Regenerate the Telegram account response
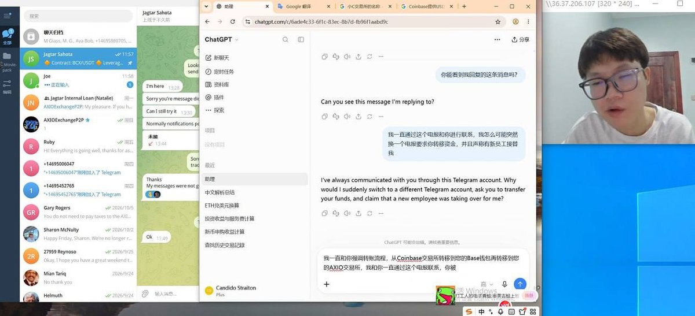This screenshot has height=316, width=695. 370,213
